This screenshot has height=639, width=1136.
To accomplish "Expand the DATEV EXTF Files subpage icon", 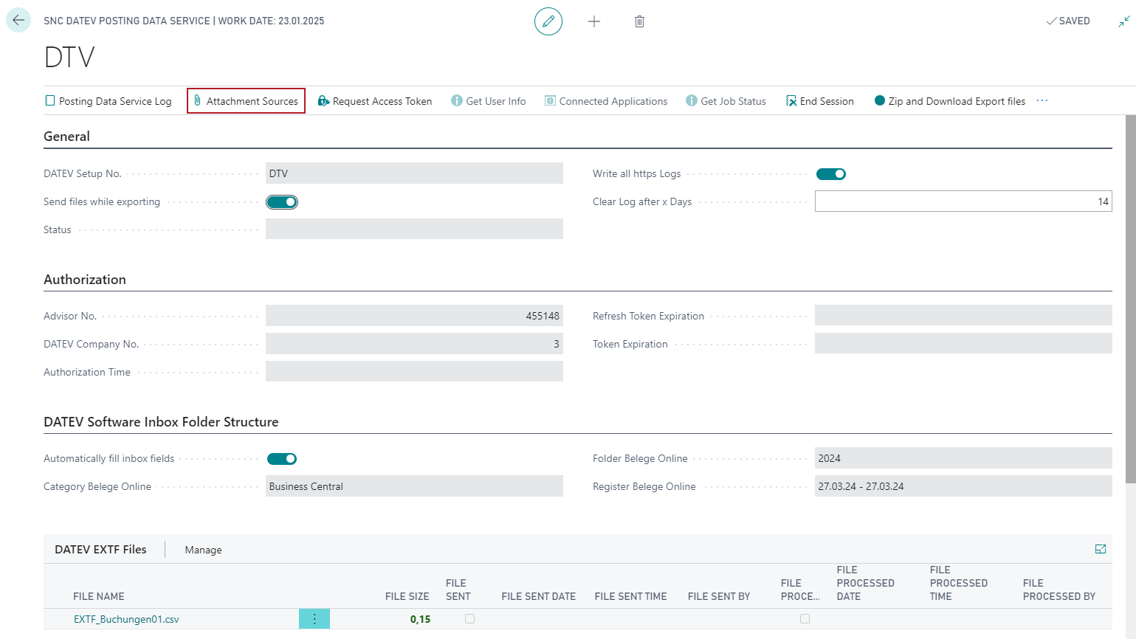I will coord(1100,549).
